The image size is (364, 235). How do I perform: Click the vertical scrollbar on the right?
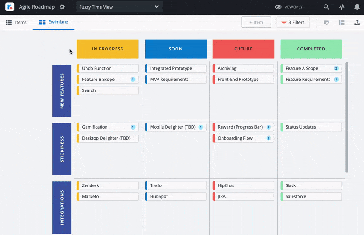tap(347, 117)
